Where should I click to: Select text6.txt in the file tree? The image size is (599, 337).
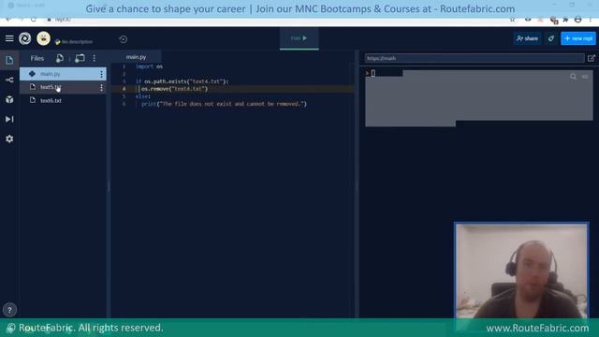pos(63,100)
